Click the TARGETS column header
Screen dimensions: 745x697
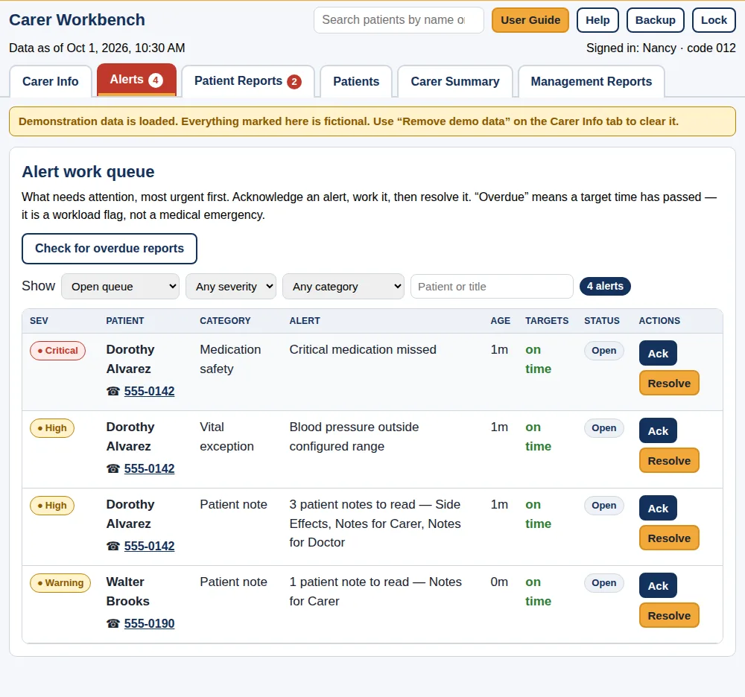click(547, 320)
